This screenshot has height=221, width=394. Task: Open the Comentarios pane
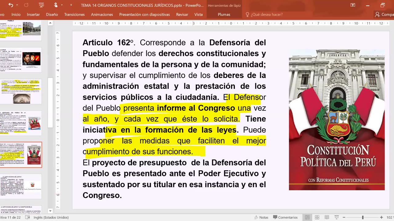point(285,217)
